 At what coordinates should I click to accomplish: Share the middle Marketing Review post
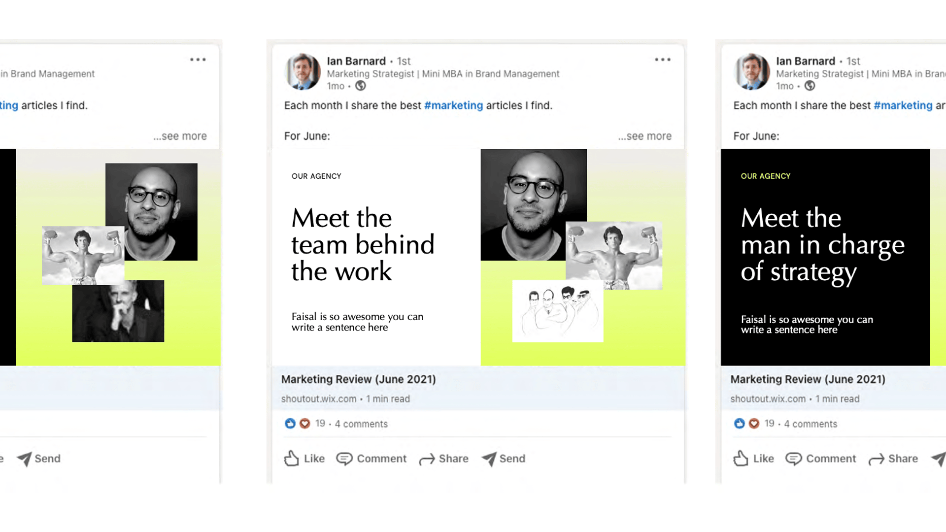click(x=443, y=459)
